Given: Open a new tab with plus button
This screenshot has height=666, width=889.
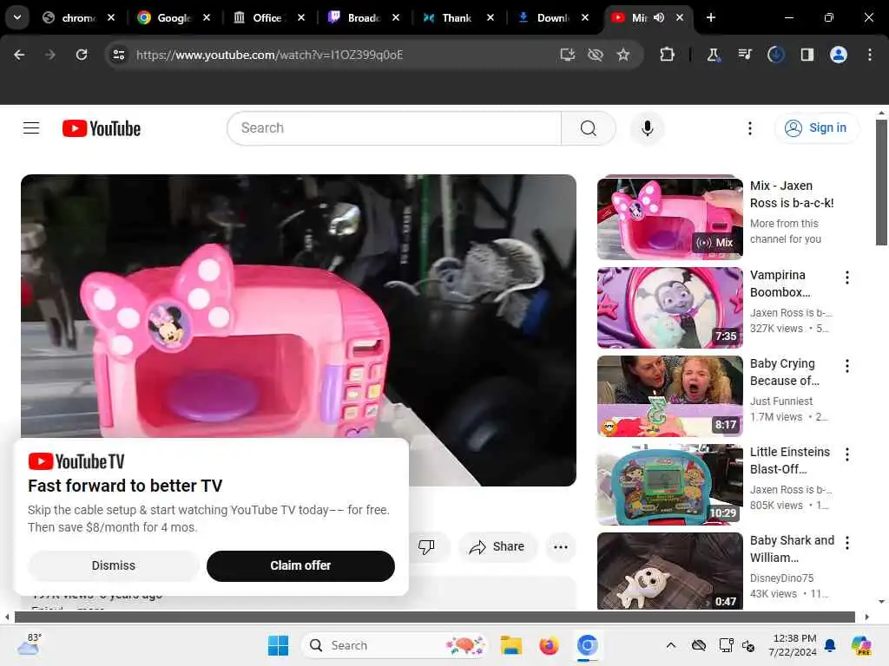Looking at the screenshot, I should click(x=710, y=17).
